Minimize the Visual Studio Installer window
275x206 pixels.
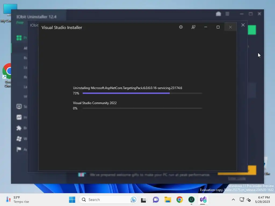[206, 27]
